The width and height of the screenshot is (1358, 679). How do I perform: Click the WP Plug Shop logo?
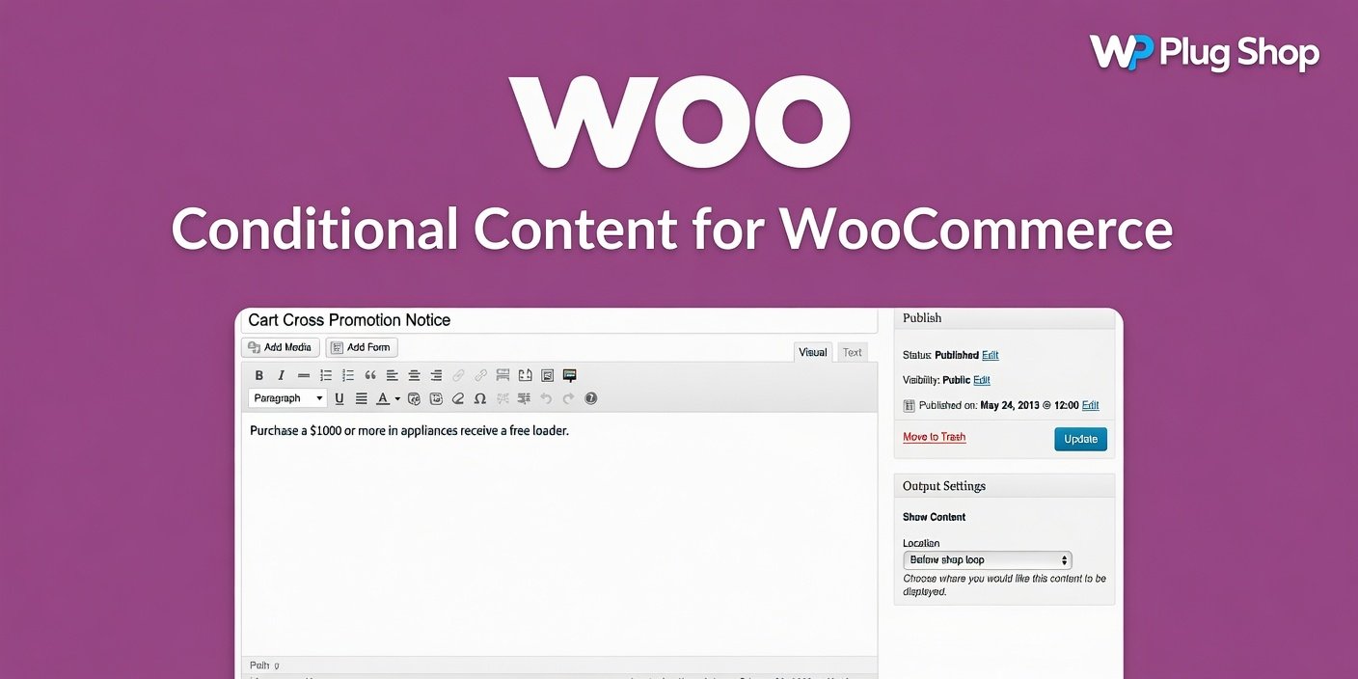click(x=1205, y=52)
